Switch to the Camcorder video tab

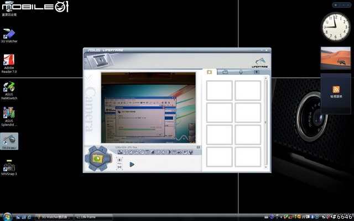pyautogui.click(x=225, y=72)
